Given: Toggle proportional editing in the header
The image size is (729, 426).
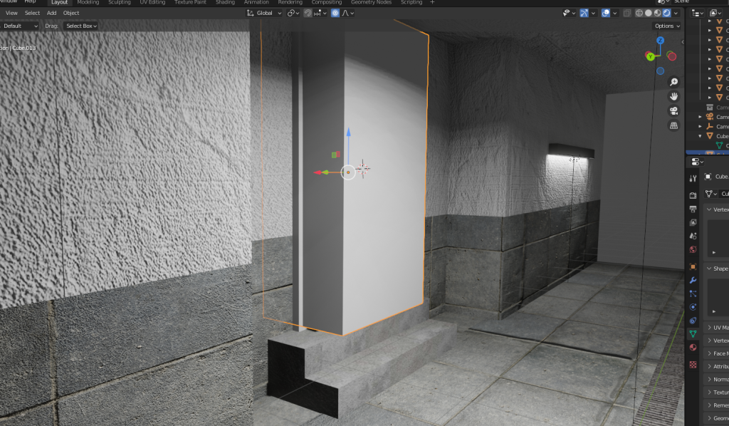Looking at the screenshot, I should click(x=335, y=13).
